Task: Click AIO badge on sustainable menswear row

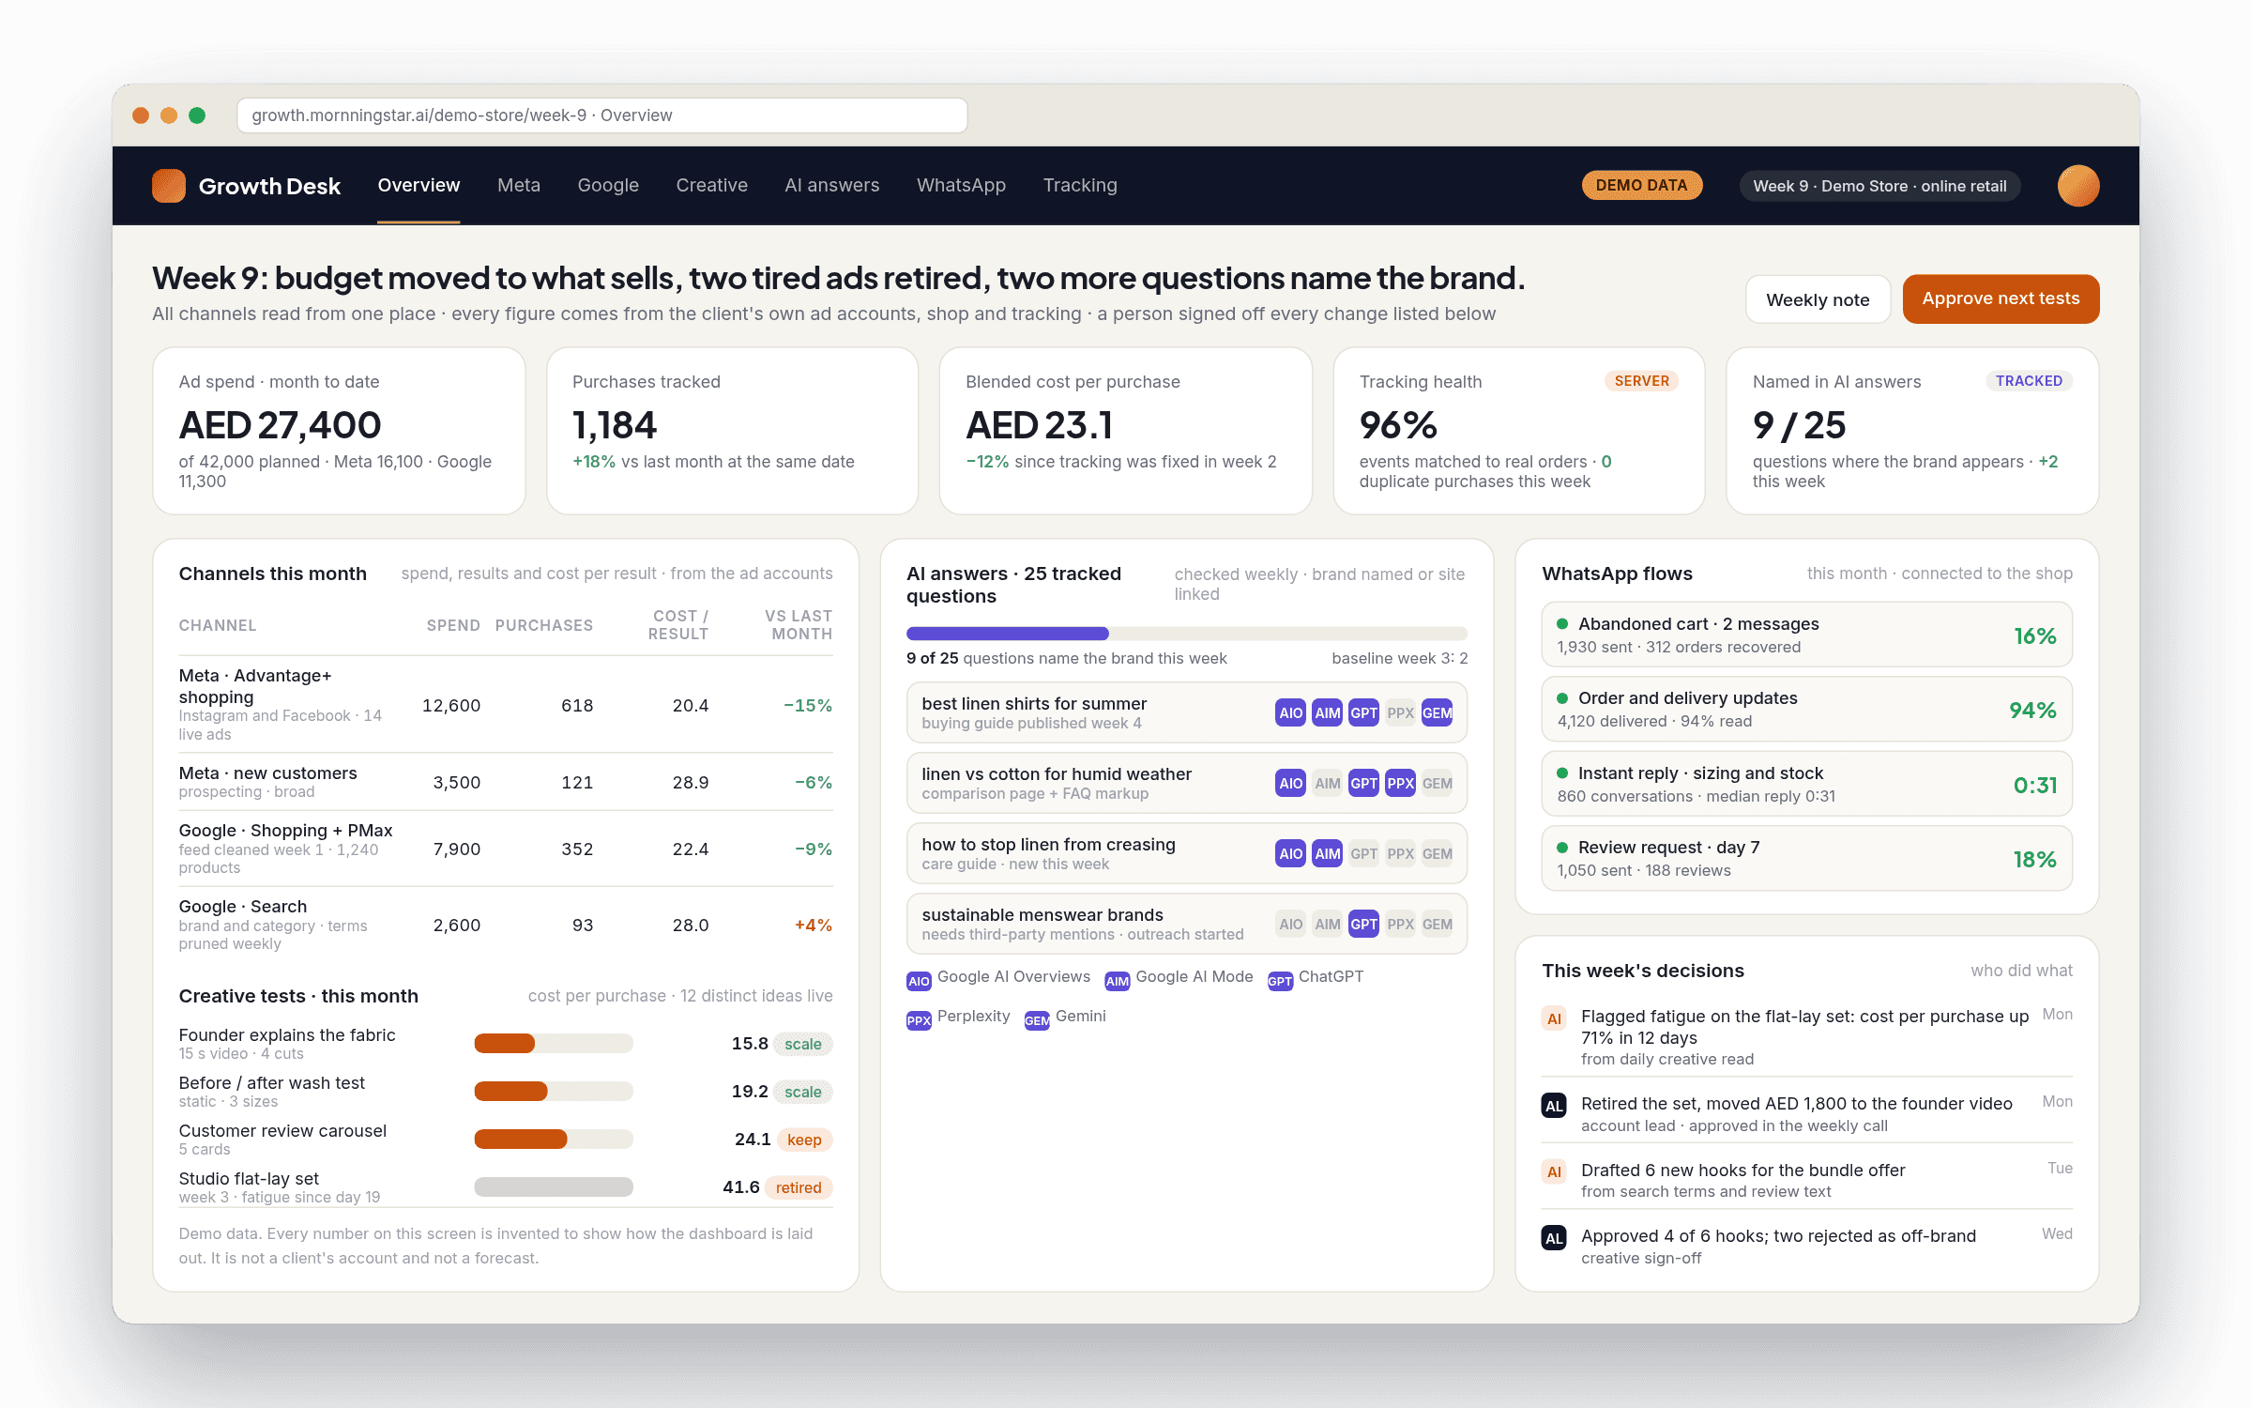Action: 1290,924
